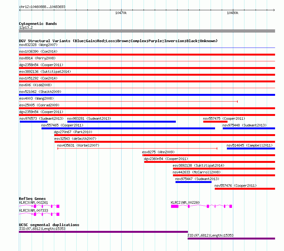This screenshot has height=251, width=284.
Task: Click variant label esv32543 (deSmith2007)
Action: [x=75, y=139]
